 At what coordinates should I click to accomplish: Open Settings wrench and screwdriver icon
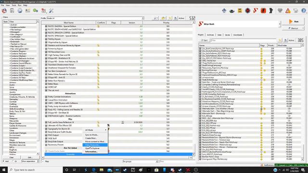click(51, 11)
